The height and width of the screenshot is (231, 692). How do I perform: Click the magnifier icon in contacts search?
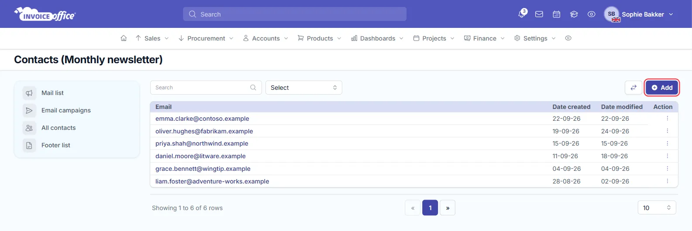click(x=253, y=88)
